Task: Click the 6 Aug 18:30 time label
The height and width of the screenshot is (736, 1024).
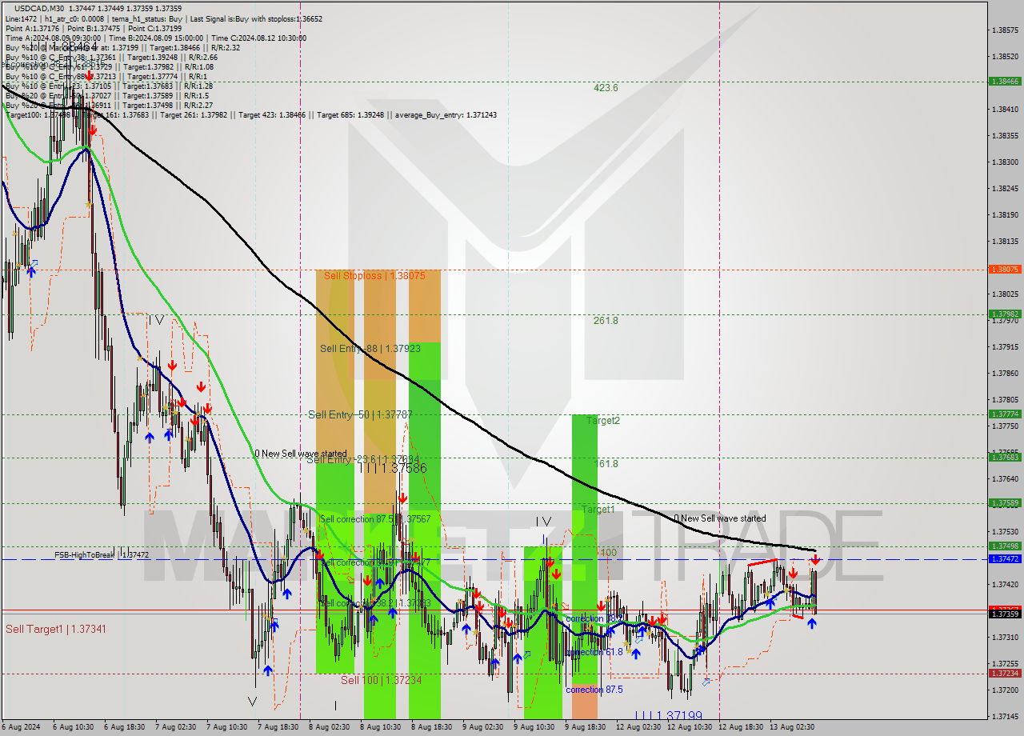Action: [x=125, y=727]
